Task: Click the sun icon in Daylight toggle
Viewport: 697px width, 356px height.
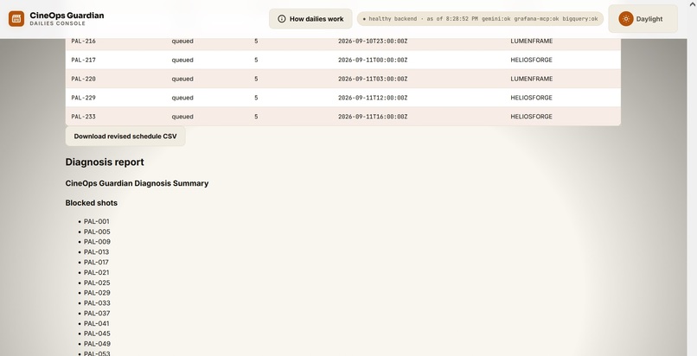Action: 626,19
